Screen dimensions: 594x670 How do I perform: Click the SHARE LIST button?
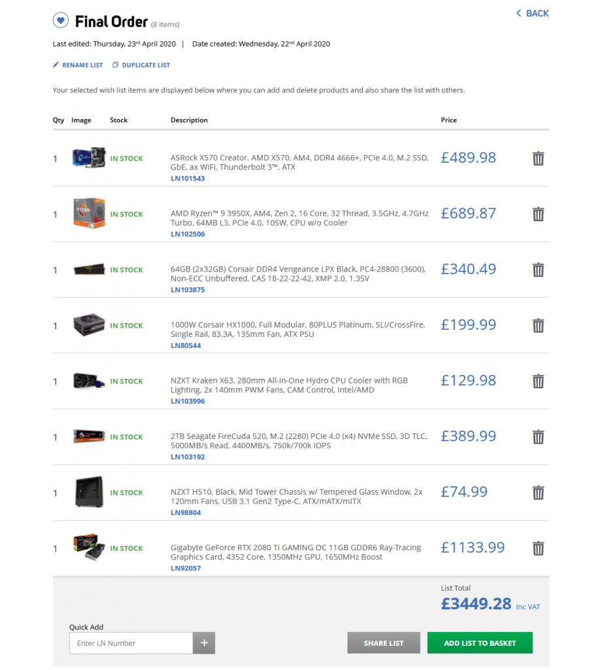pos(383,643)
